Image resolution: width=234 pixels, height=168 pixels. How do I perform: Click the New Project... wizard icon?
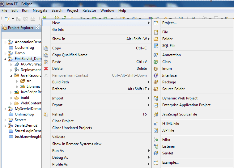(x=156, y=23)
